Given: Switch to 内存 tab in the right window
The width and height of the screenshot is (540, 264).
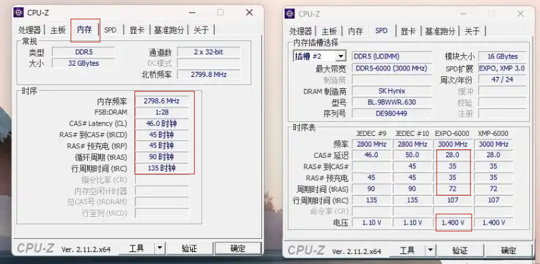Looking at the screenshot, I should (x=355, y=31).
